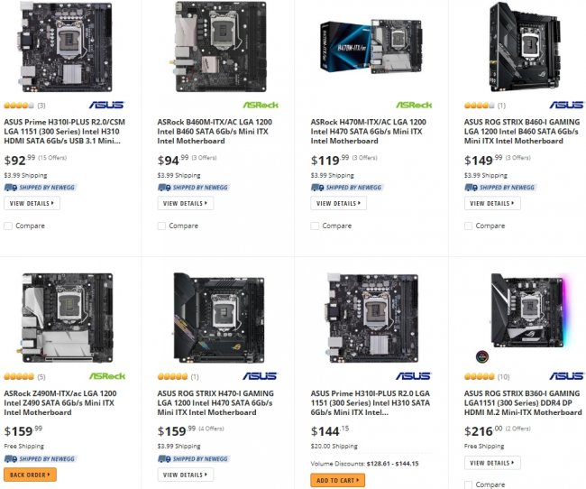Click the ASUS brand logo on Prime H310I-PLUS R2.0/CSM

(x=106, y=105)
